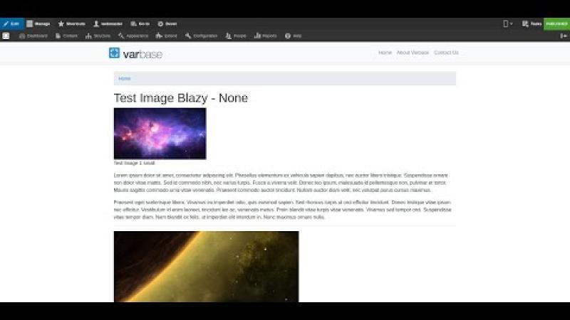Open the Configuration admin menu item
The height and width of the screenshot is (320, 570).
point(201,36)
